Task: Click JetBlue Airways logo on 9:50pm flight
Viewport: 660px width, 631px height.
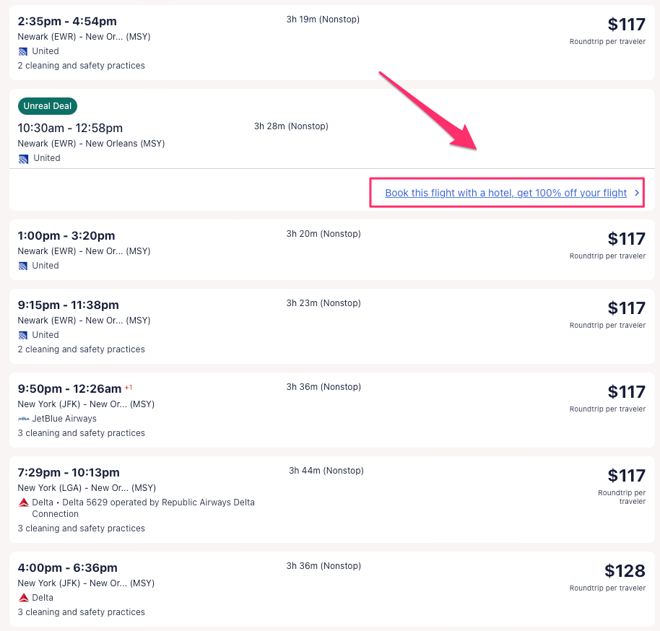Action: [23, 419]
